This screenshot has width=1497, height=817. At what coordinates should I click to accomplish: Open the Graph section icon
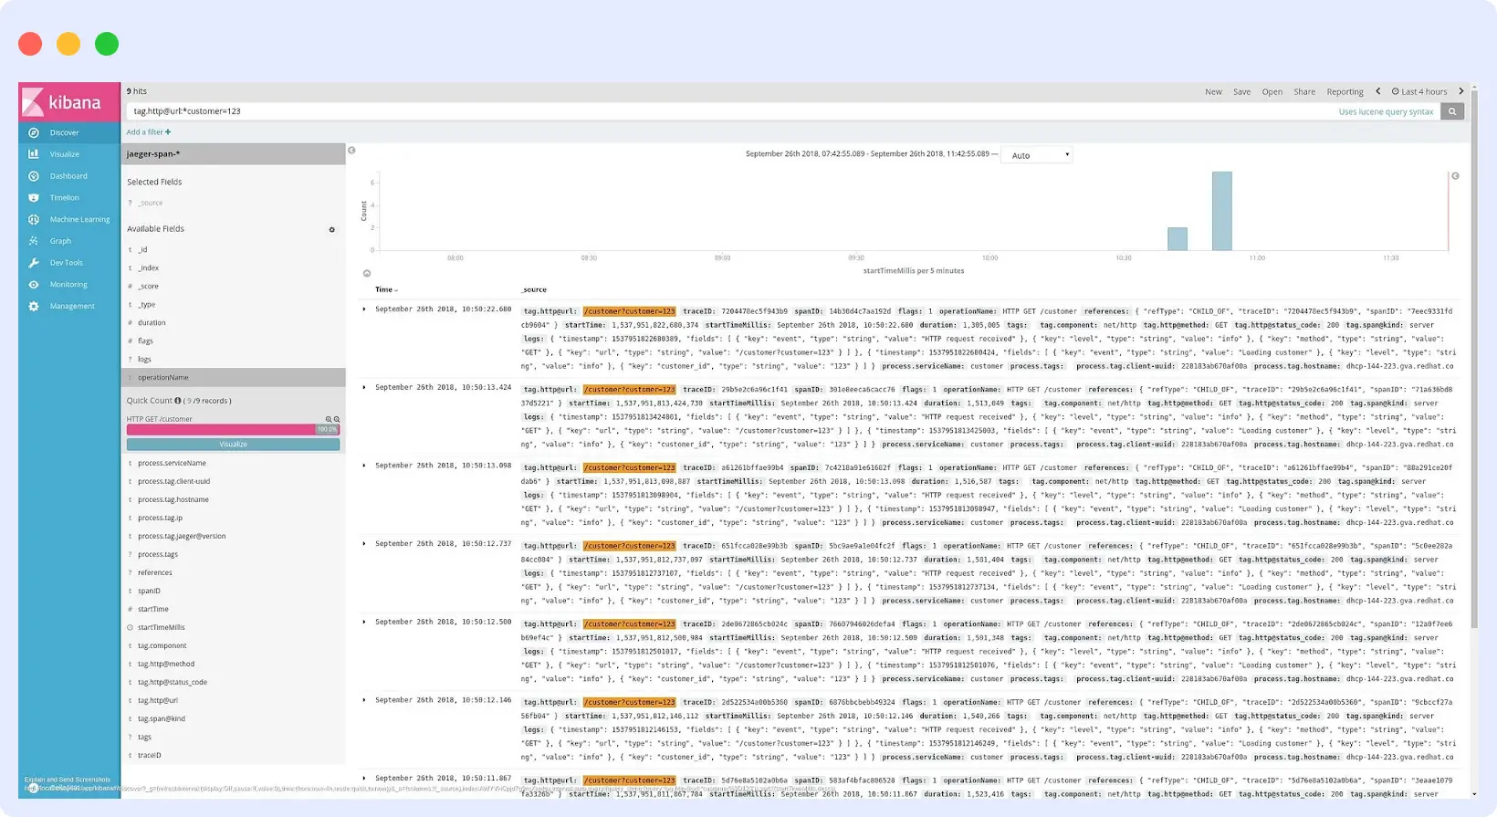(x=34, y=241)
